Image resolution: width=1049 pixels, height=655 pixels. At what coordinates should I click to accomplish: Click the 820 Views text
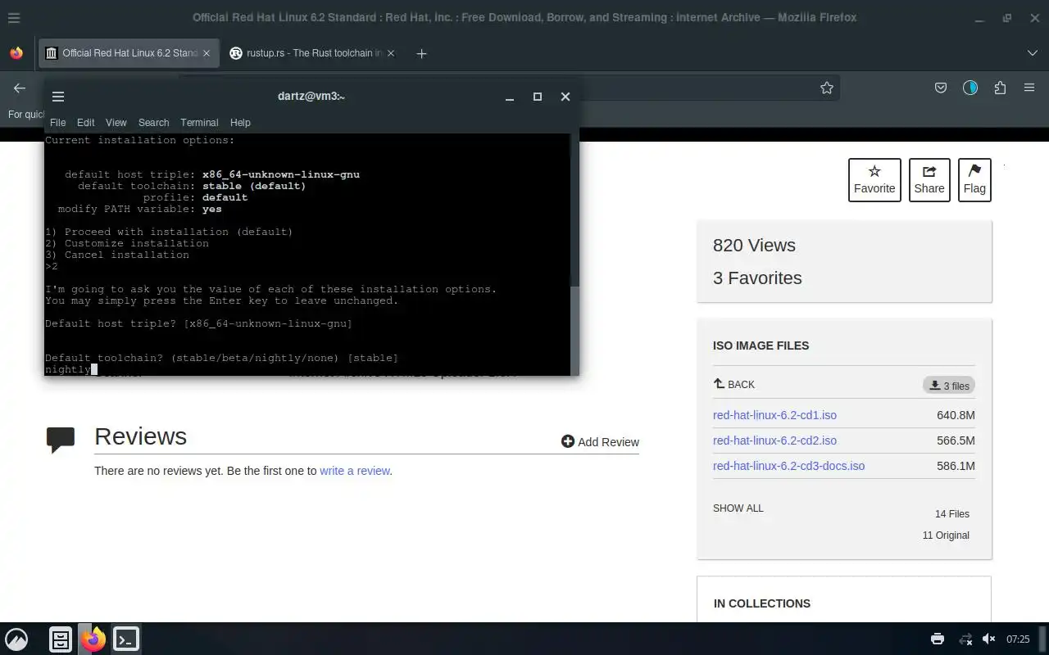tap(754, 246)
